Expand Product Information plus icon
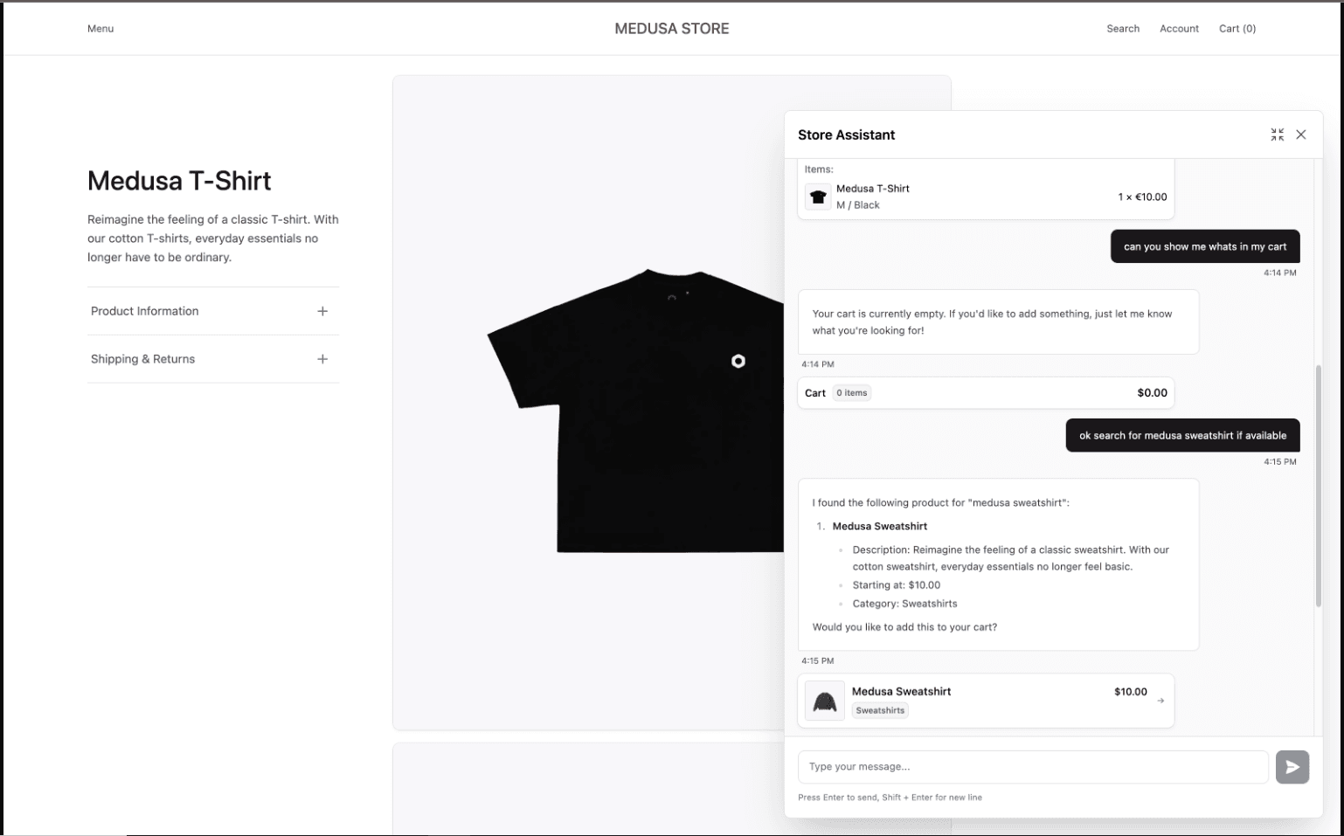 point(322,311)
